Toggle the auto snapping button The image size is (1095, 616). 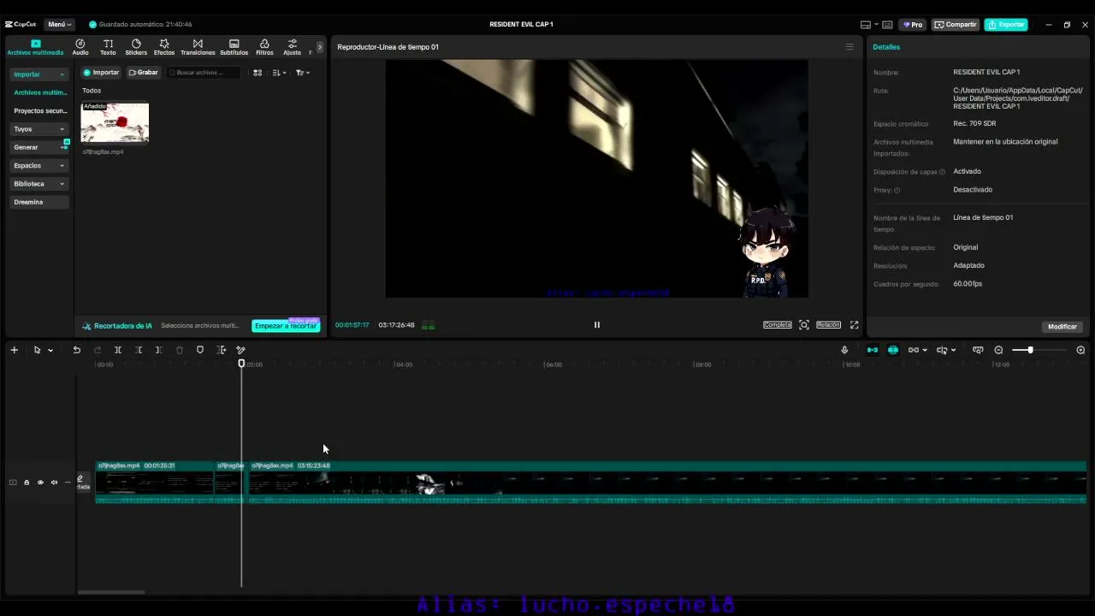click(x=893, y=350)
